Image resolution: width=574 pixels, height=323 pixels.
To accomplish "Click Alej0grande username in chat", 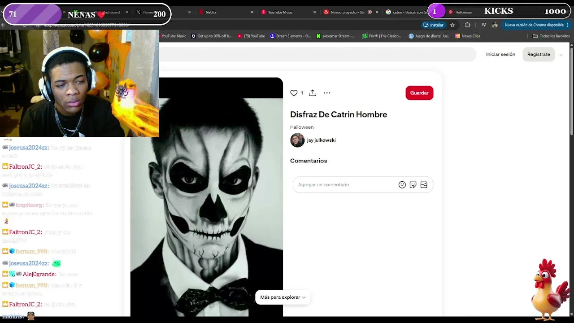I will [x=39, y=274].
